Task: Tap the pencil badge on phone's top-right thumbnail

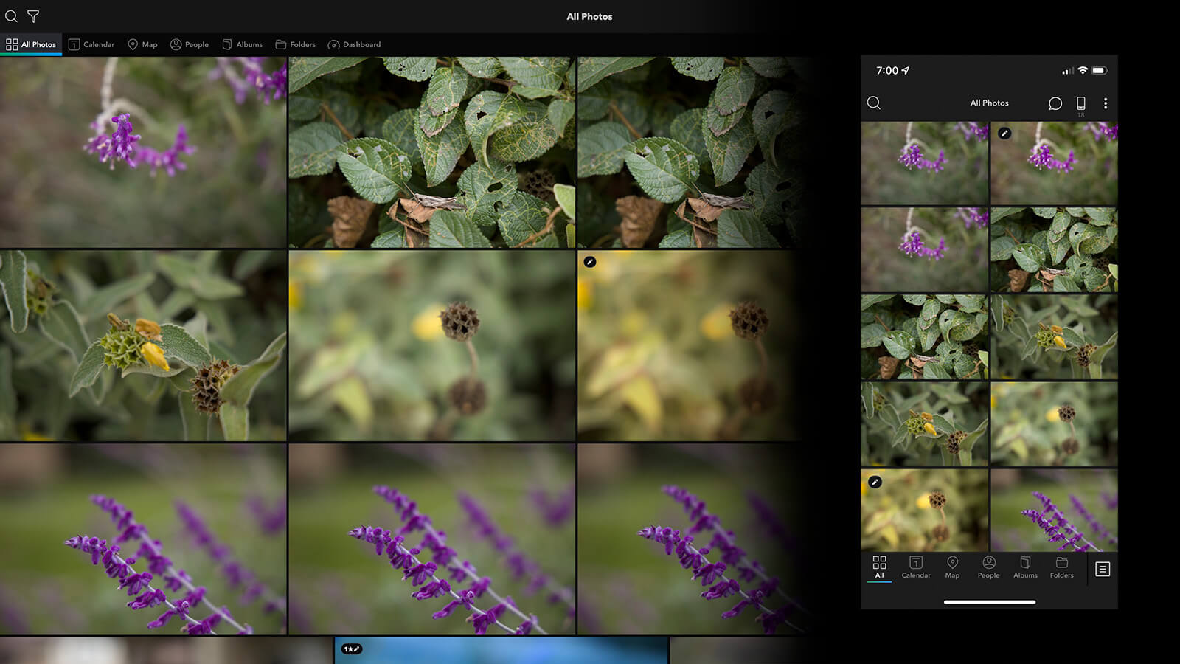Action: 1004,134
